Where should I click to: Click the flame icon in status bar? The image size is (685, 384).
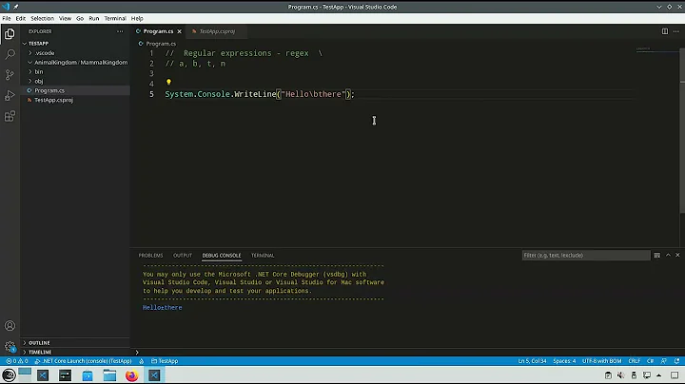click(142, 361)
